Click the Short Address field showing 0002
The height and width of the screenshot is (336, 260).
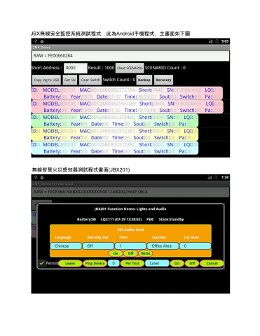click(76, 68)
